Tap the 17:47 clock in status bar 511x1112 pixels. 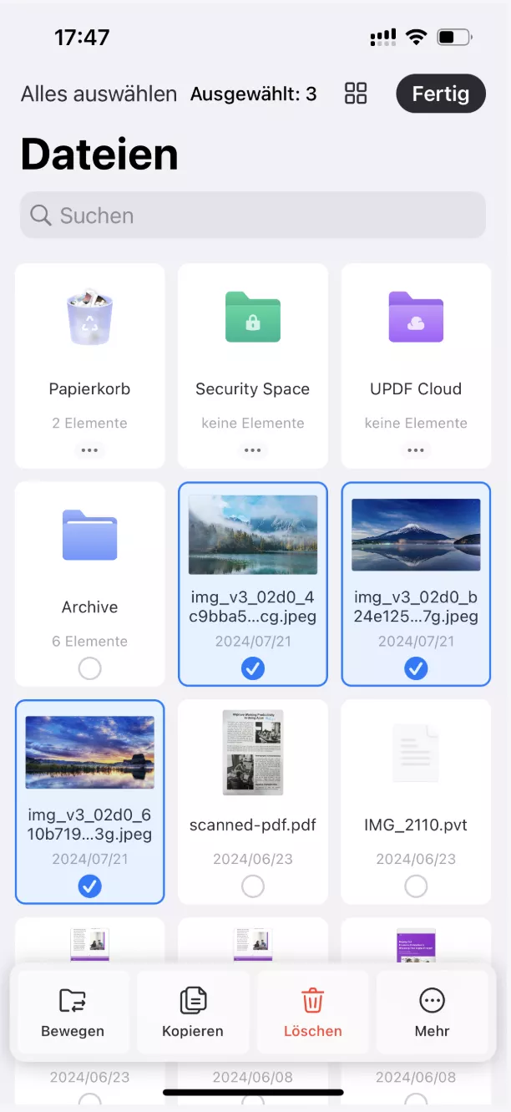(82, 38)
